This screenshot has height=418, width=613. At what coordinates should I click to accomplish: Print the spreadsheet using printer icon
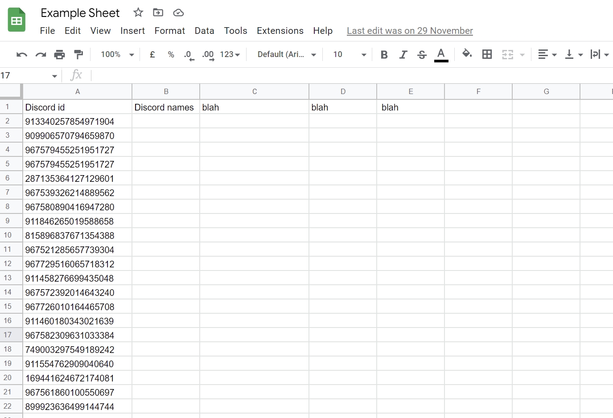(59, 54)
